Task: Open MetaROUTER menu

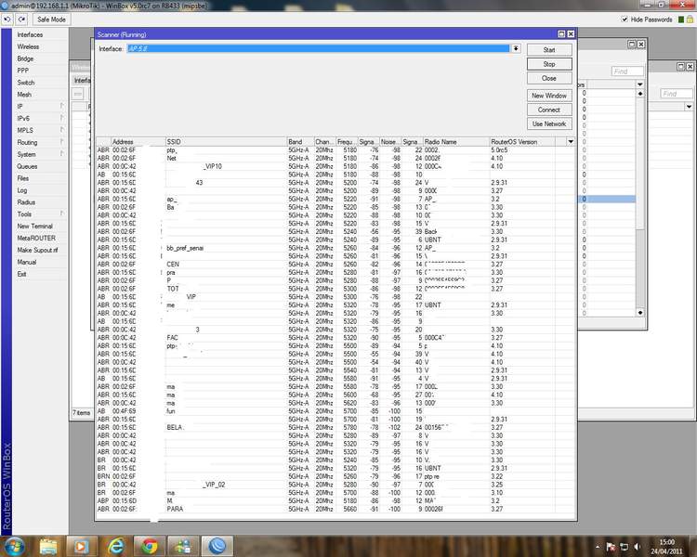Action: tap(36, 238)
